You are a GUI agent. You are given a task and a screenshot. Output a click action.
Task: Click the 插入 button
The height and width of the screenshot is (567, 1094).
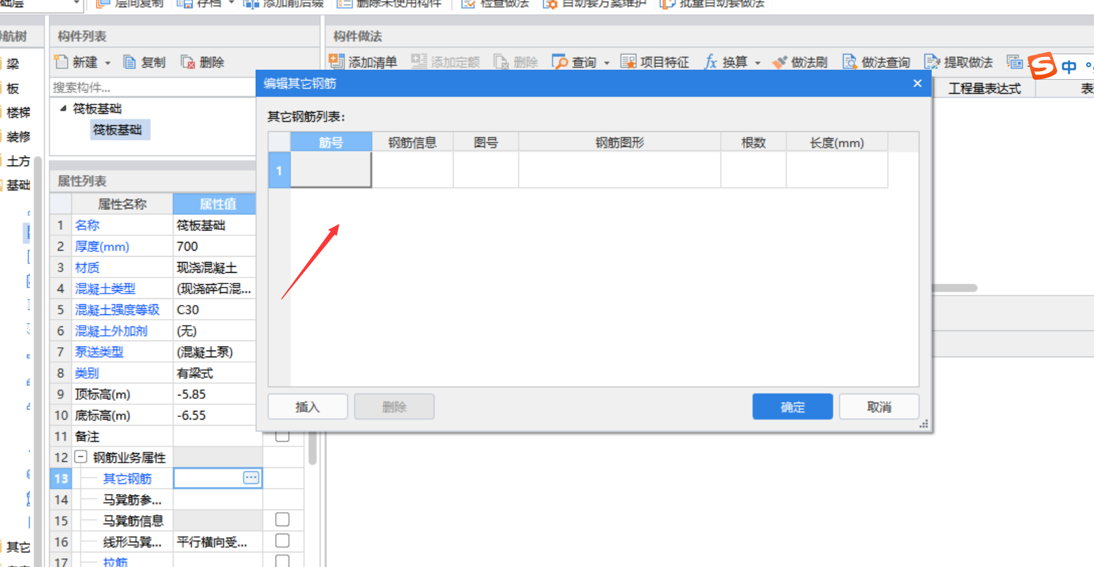coord(308,407)
